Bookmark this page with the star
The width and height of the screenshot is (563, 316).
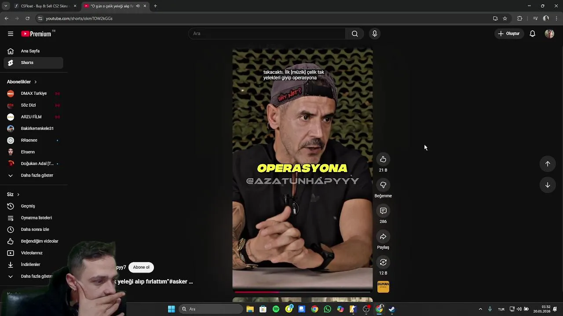(505, 18)
